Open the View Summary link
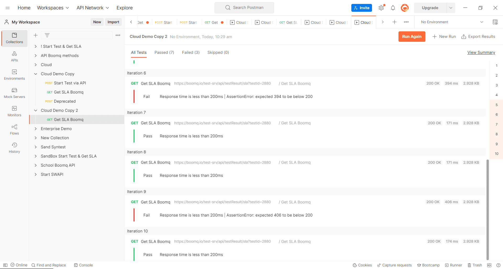 point(481,52)
